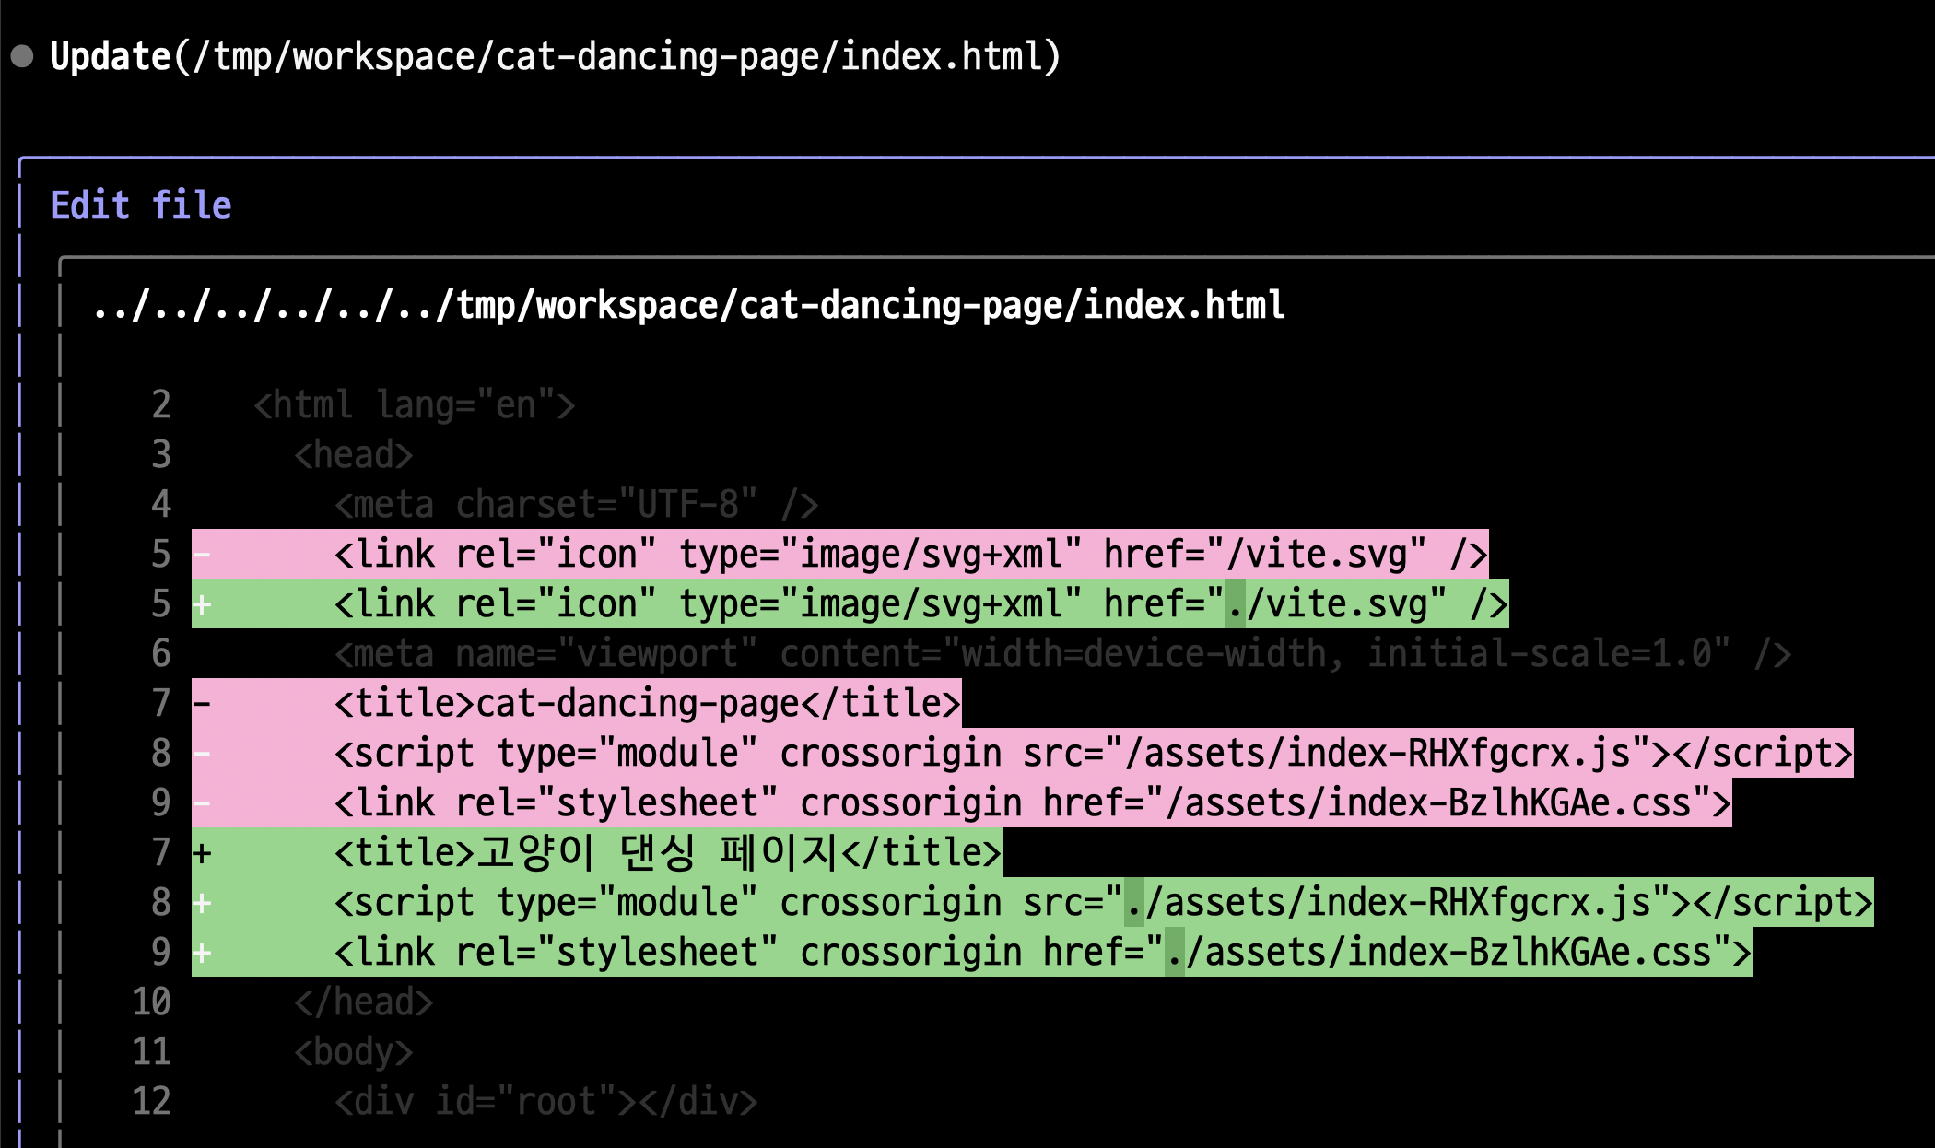This screenshot has width=1935, height=1148.
Task: Click the Edit file heading
Action: 141,205
